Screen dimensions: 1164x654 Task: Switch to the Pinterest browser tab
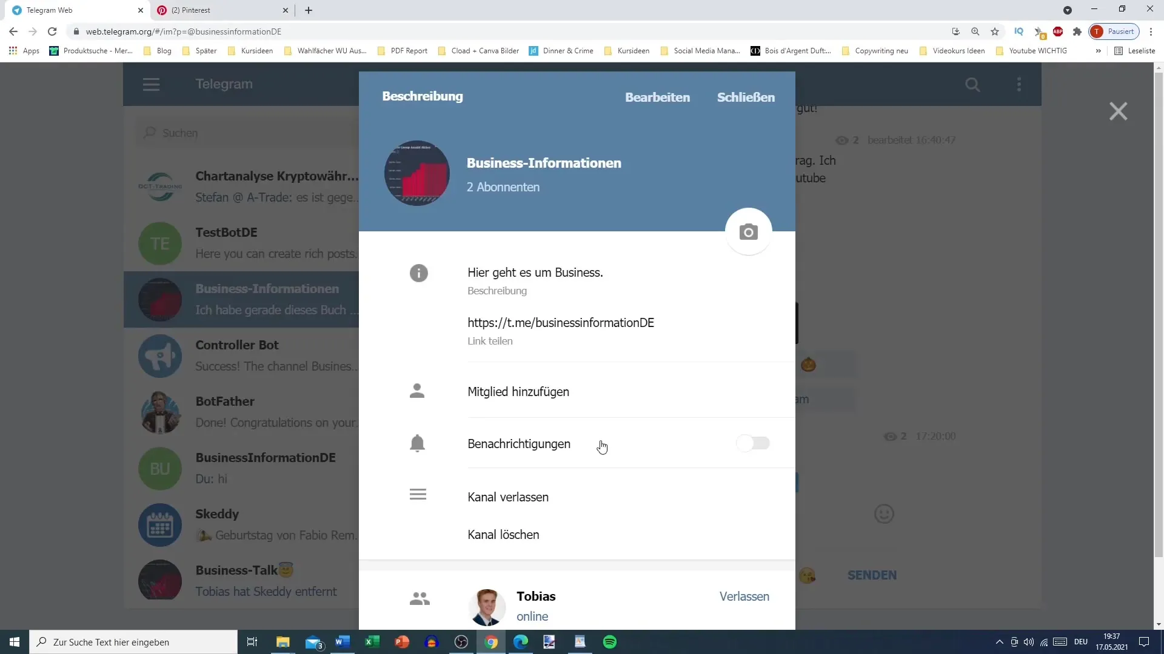pos(222,10)
